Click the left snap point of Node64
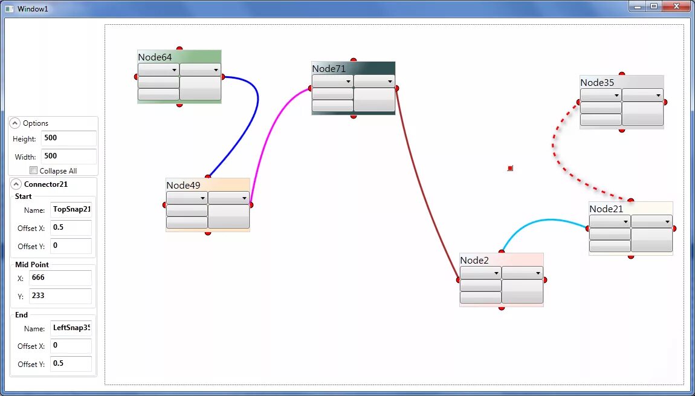 (x=137, y=77)
